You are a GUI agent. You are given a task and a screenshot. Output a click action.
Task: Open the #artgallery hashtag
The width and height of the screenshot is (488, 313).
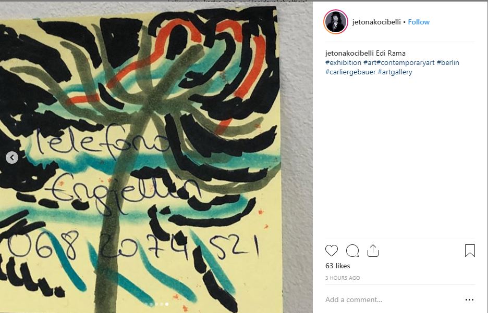coord(395,72)
